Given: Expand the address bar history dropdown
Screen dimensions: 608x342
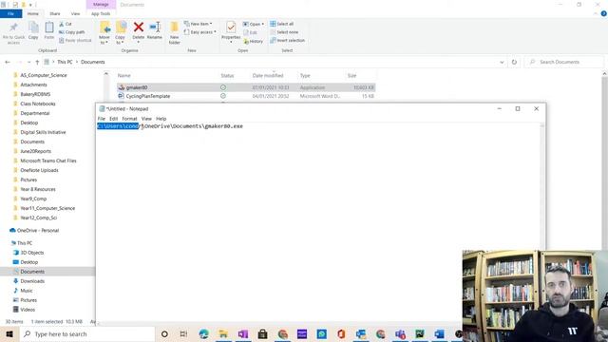Looking at the screenshot, I should [x=502, y=62].
